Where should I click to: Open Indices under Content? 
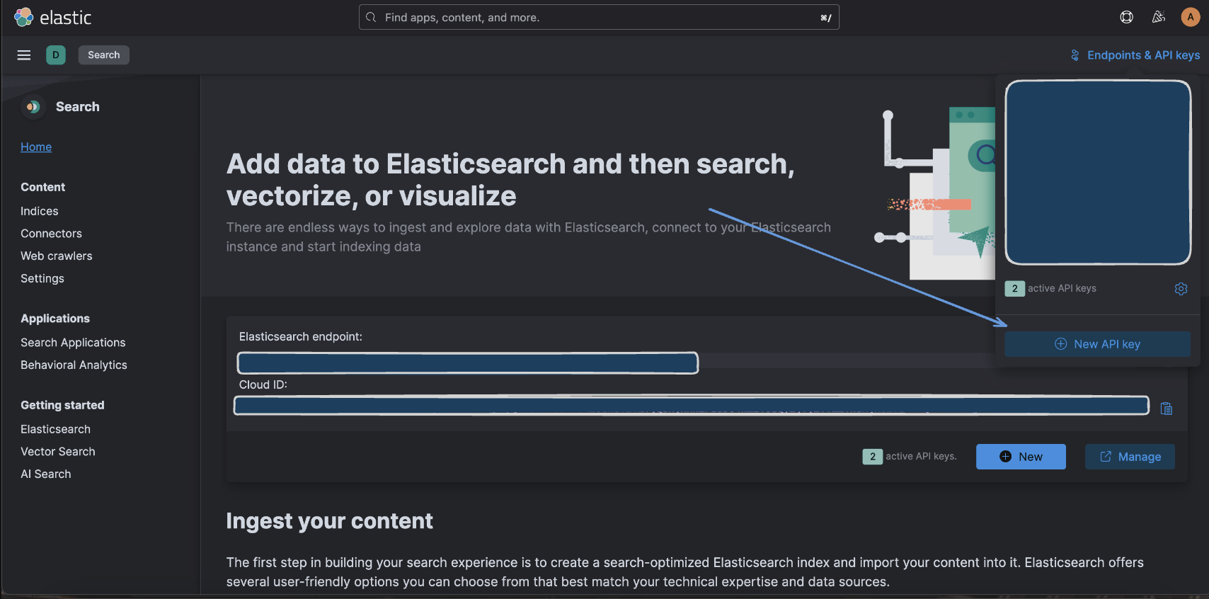point(40,211)
